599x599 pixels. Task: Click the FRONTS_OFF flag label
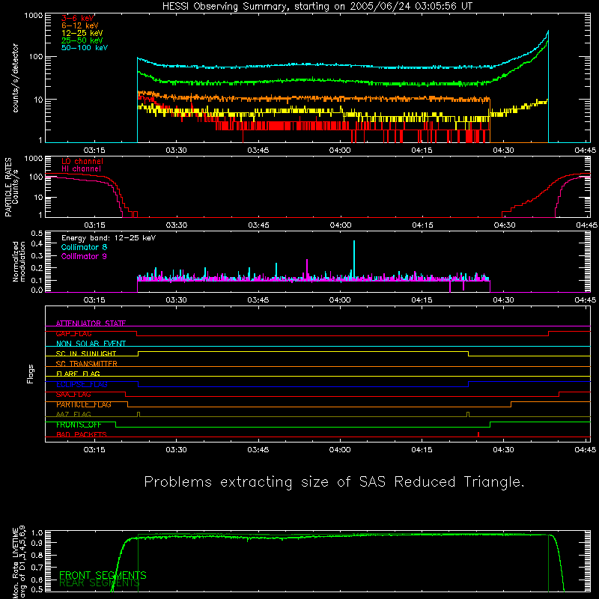click(79, 425)
